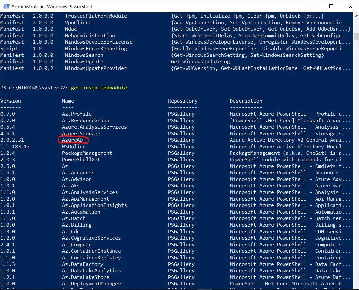Screen dimensions: 359x290
Task: Click the Az.Batch module name
Action: click(x=74, y=218)
